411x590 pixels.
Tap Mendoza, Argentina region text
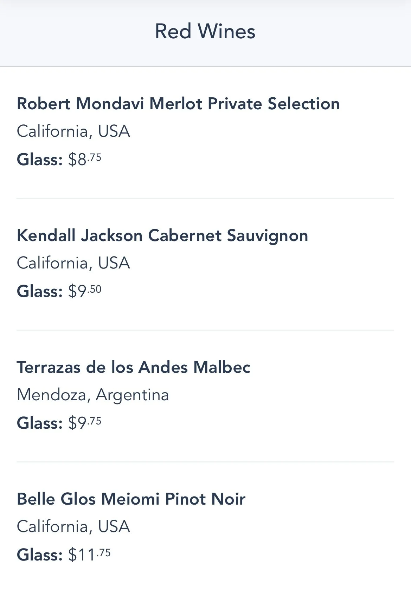point(93,395)
